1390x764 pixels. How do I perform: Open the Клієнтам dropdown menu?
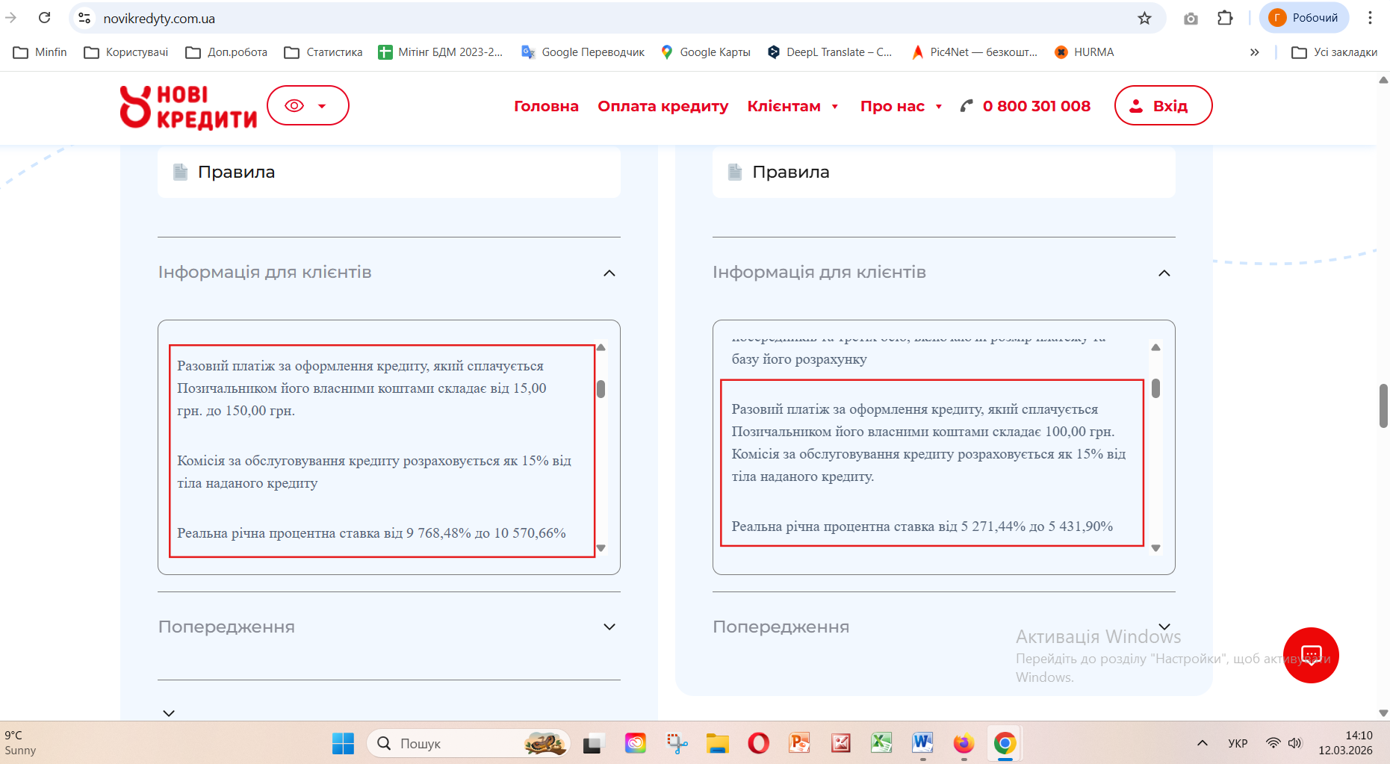point(793,106)
